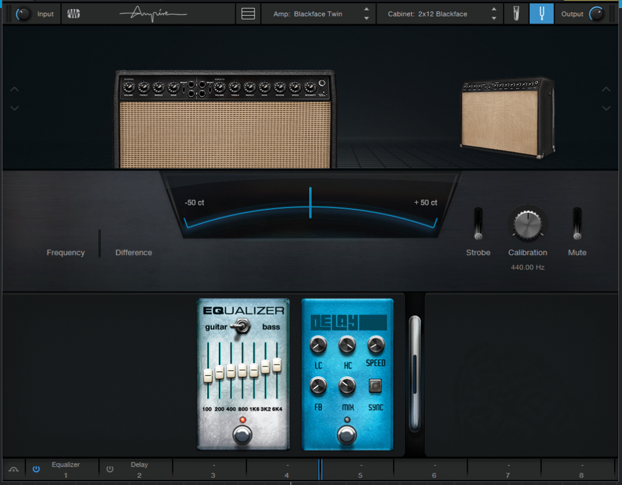This screenshot has width=622, height=485.
Task: Switch to next amp via left chevron down
Action: [x=15, y=108]
